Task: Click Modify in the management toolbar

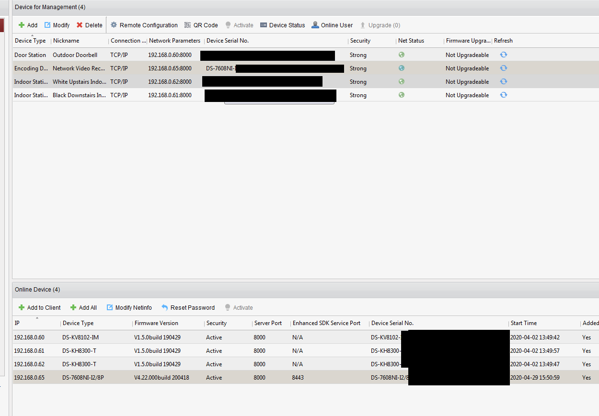Action: click(x=57, y=25)
